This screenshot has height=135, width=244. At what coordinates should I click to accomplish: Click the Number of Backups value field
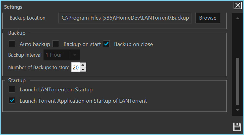point(76,67)
